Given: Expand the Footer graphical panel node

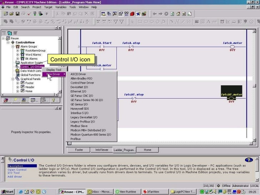Looking at the screenshot, I should (18, 83).
